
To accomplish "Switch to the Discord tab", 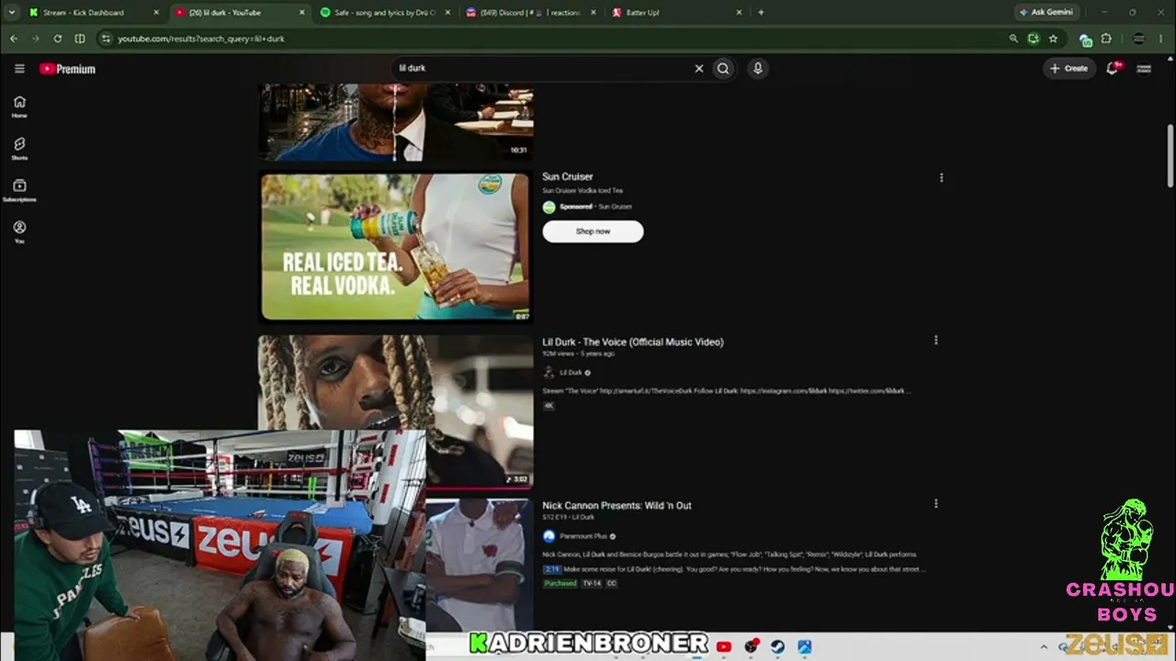I will point(529,13).
